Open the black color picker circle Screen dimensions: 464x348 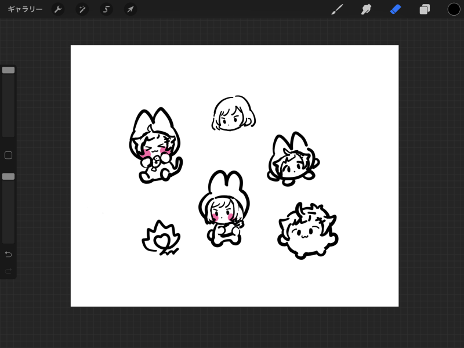[x=454, y=9]
